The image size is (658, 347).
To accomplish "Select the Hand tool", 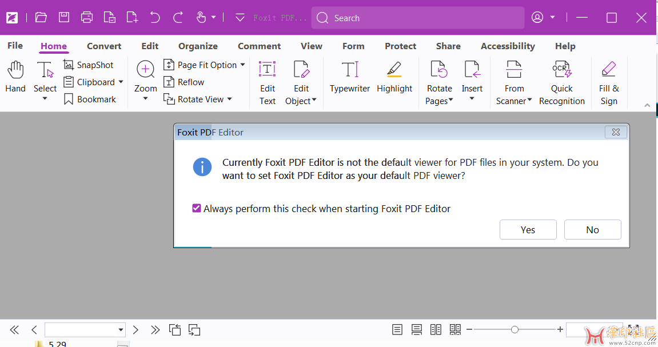I will [15, 77].
